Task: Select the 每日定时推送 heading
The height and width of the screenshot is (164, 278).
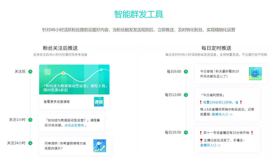Action: pos(216,48)
